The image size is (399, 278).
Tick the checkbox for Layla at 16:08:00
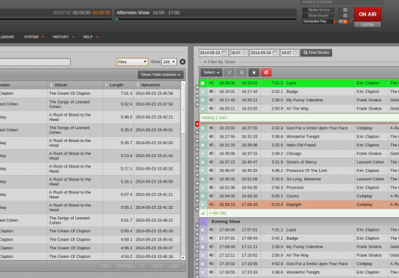click(203, 83)
